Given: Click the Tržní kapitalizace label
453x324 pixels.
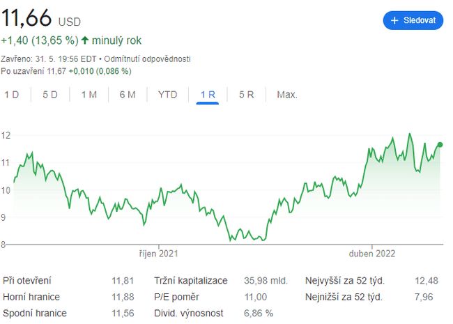Looking at the screenshot, I should [190, 281].
